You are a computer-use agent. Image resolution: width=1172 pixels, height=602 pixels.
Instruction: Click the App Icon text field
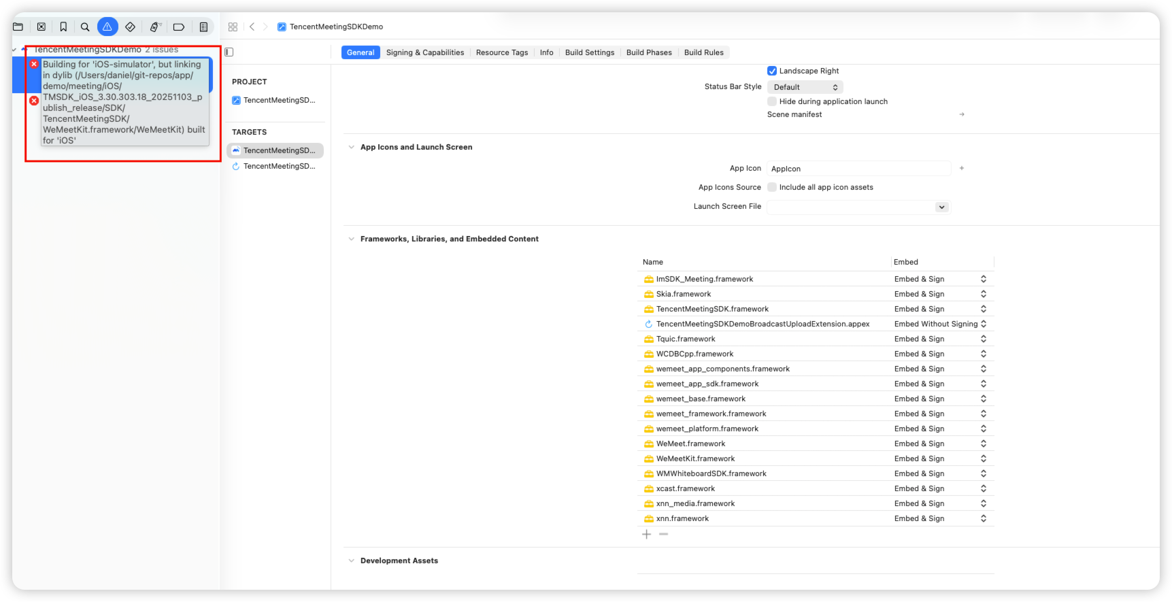click(858, 169)
